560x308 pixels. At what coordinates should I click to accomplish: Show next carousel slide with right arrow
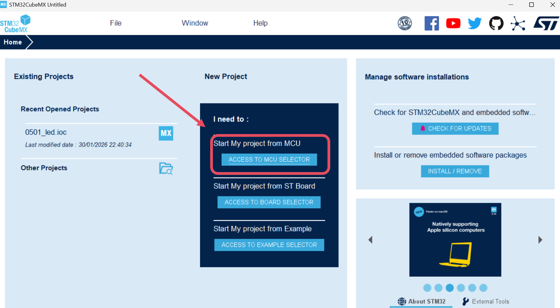pos(540,240)
